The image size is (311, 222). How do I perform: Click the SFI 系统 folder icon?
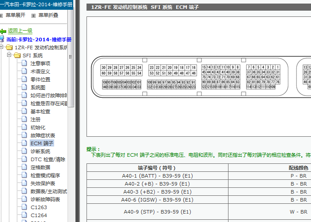point(17,55)
